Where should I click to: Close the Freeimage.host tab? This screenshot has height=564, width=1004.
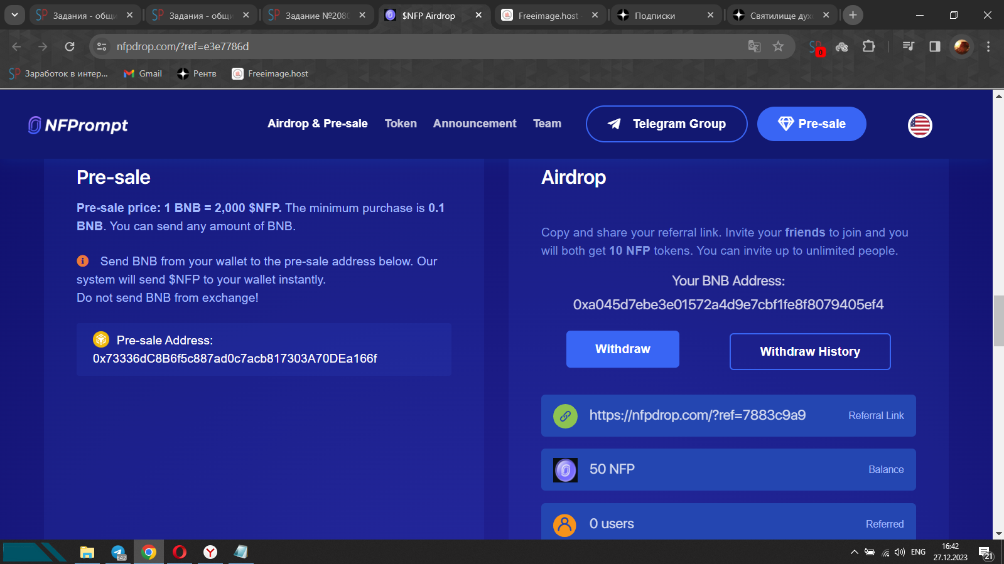coord(595,15)
